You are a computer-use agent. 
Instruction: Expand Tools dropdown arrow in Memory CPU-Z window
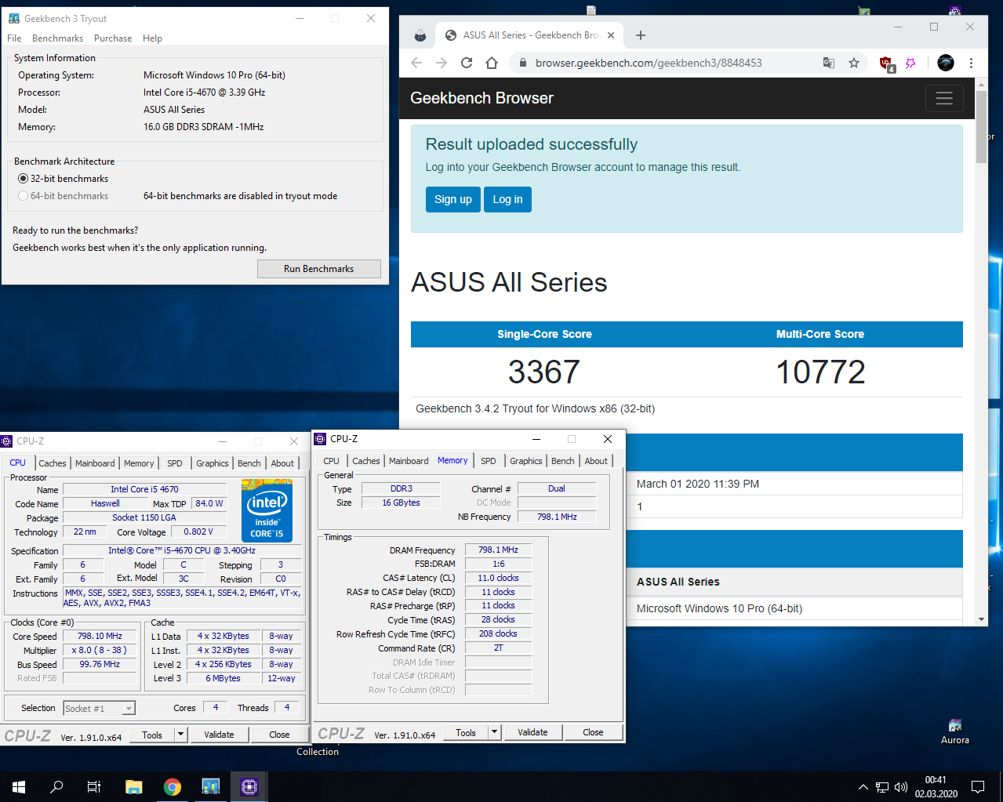495,732
